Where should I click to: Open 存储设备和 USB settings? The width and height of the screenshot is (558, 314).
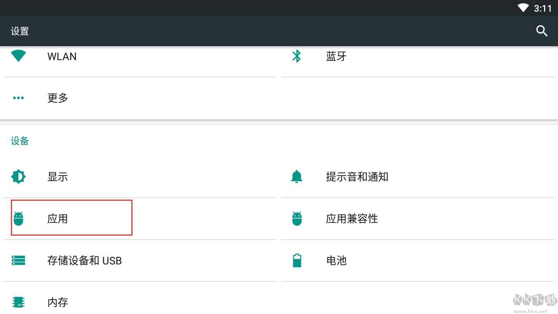click(x=84, y=261)
